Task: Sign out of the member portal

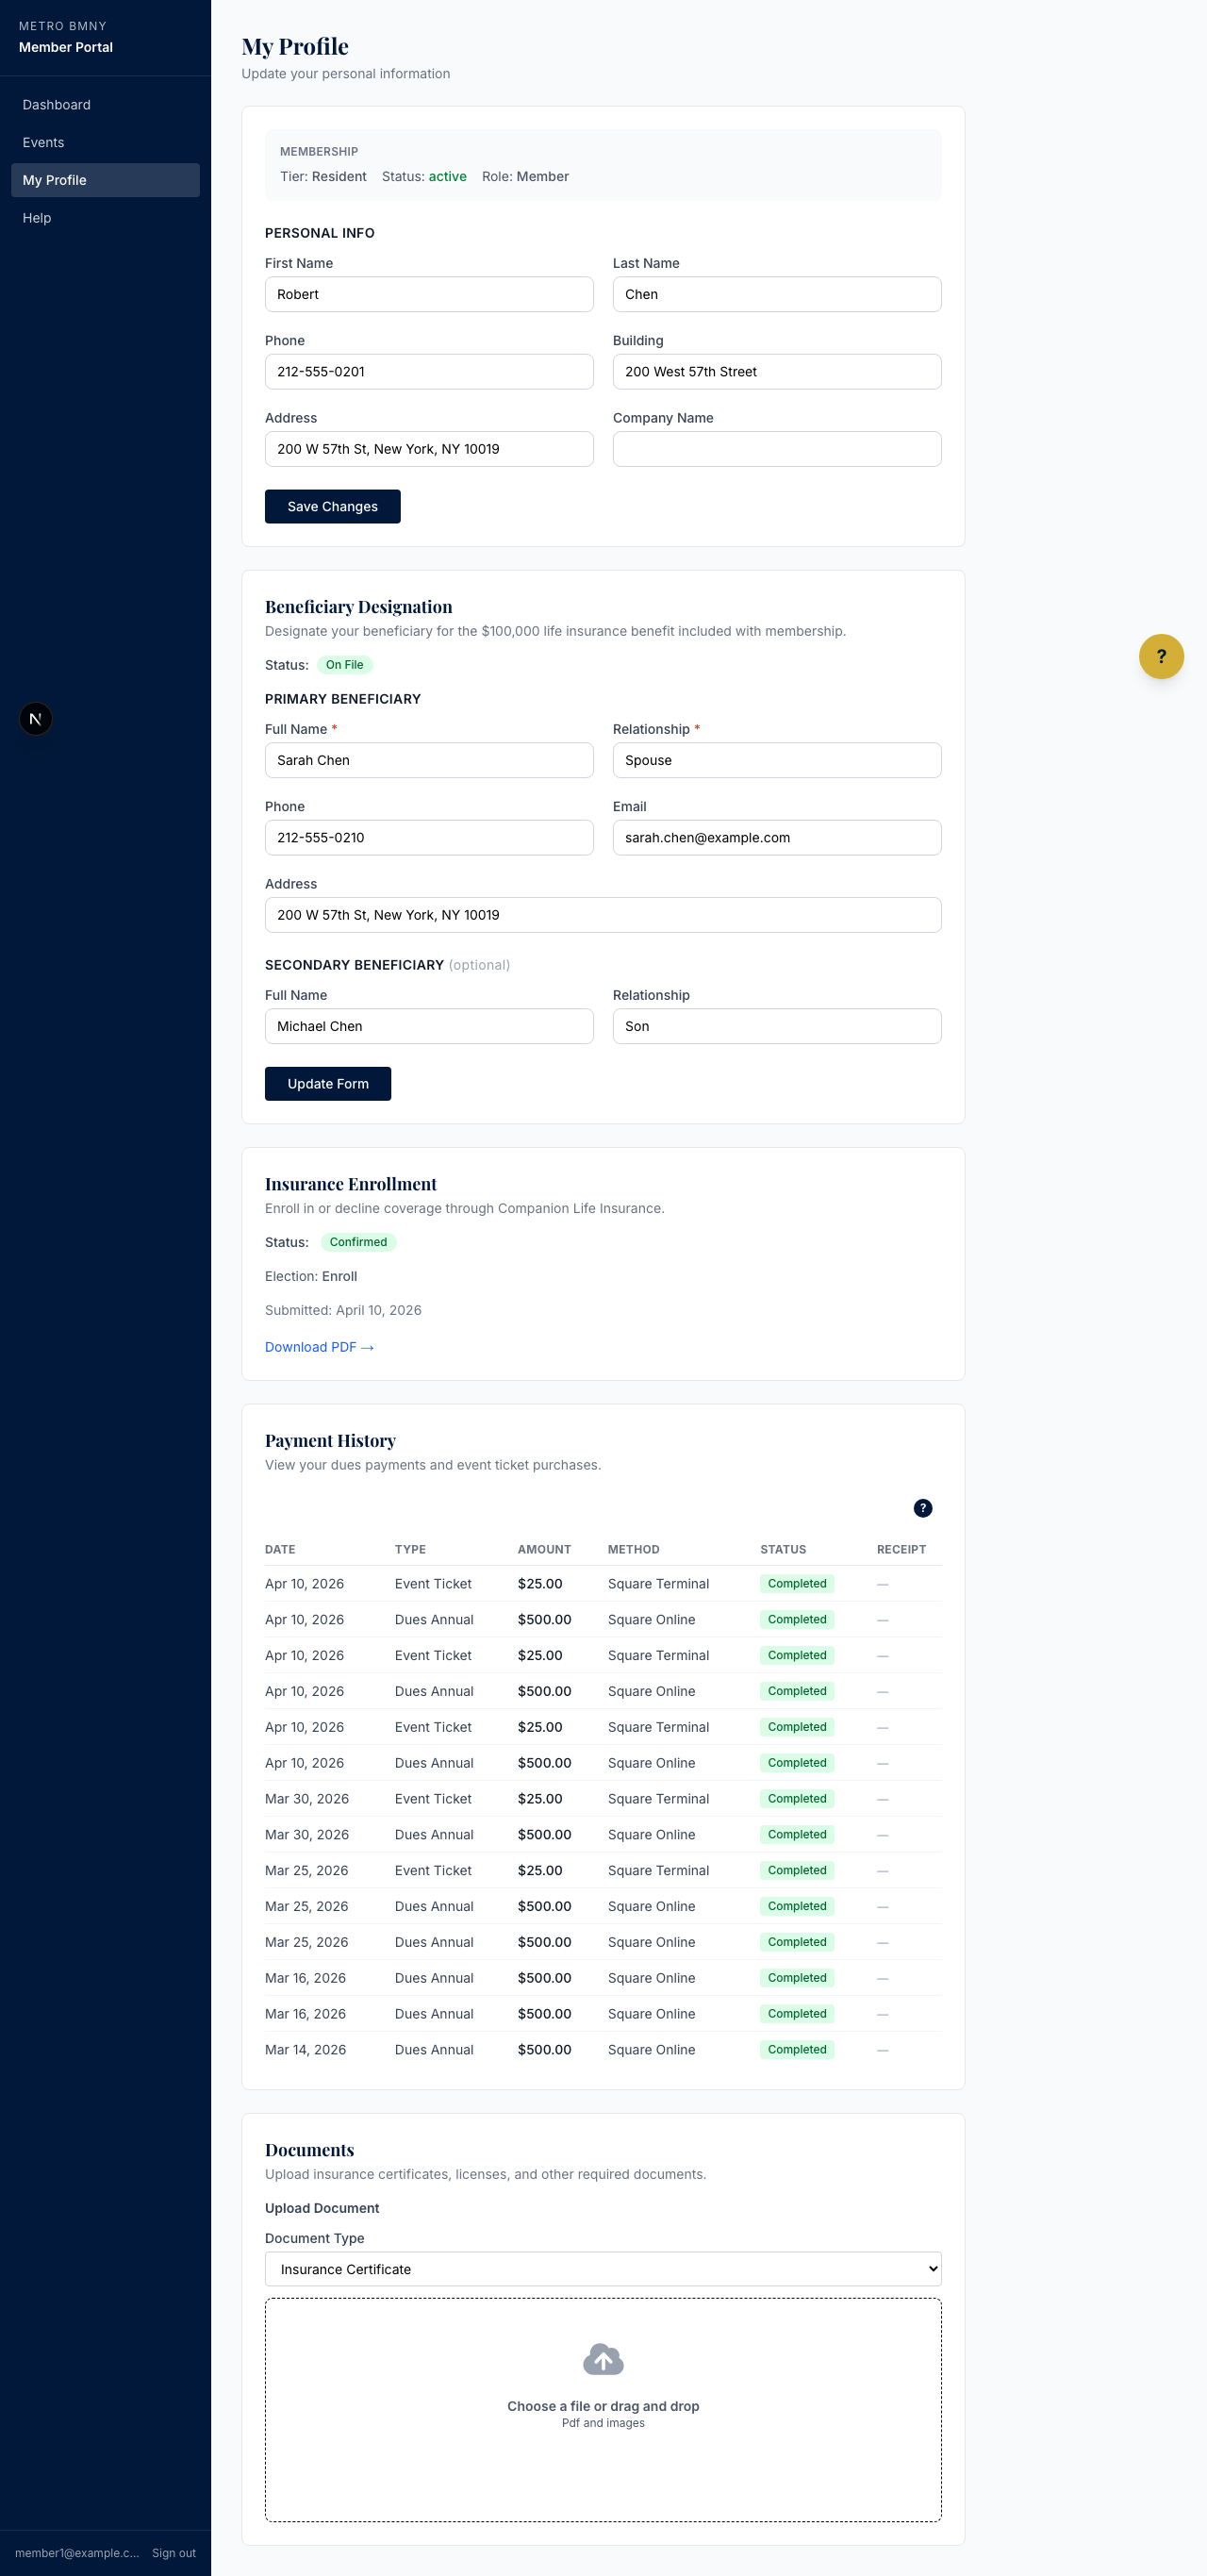Action: point(173,2552)
